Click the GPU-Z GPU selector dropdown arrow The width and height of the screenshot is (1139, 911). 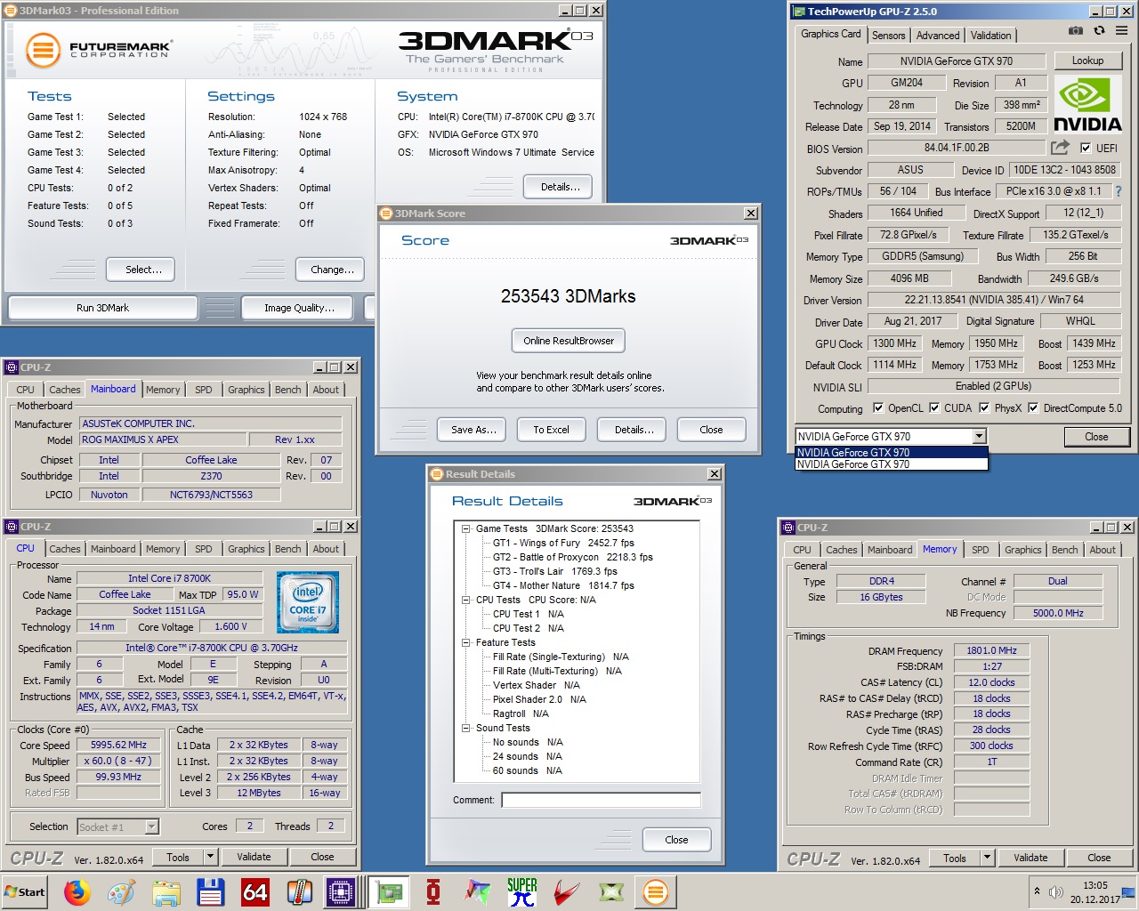coord(980,436)
